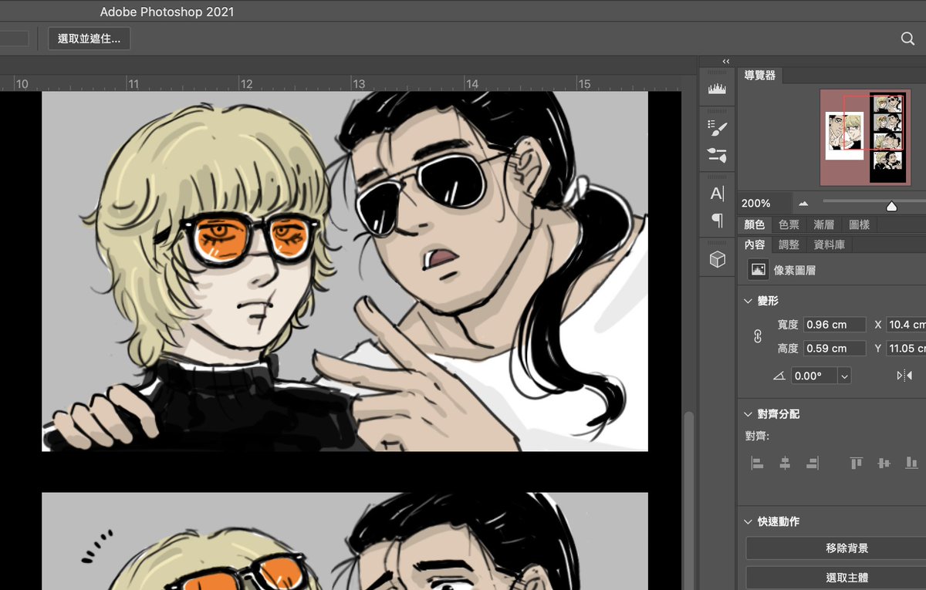Click the empty options bar field

click(14, 39)
